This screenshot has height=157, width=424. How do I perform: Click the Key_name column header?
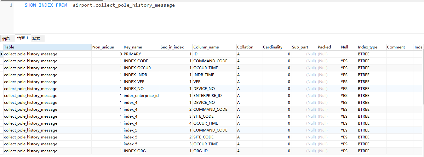click(x=141, y=47)
